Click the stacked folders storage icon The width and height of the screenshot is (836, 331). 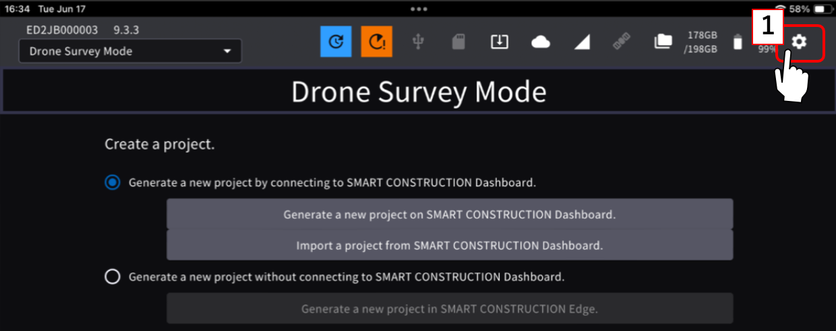663,42
